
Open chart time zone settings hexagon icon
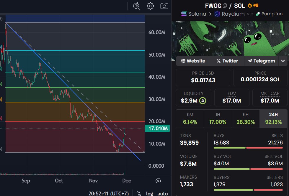coord(158,181)
